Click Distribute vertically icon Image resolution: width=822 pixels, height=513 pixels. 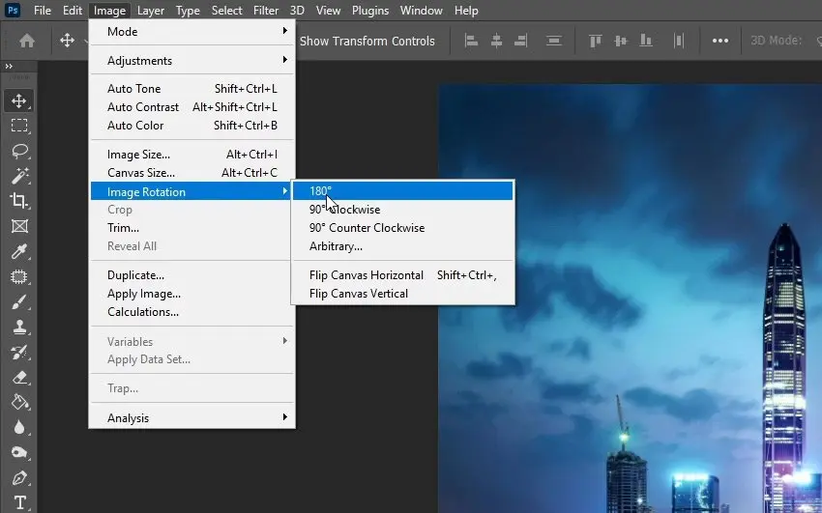553,41
